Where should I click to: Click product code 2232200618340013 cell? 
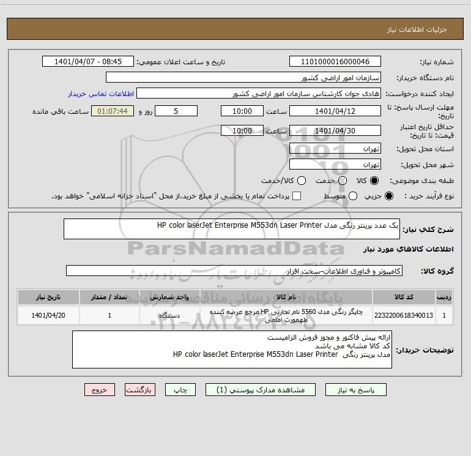tap(404, 315)
